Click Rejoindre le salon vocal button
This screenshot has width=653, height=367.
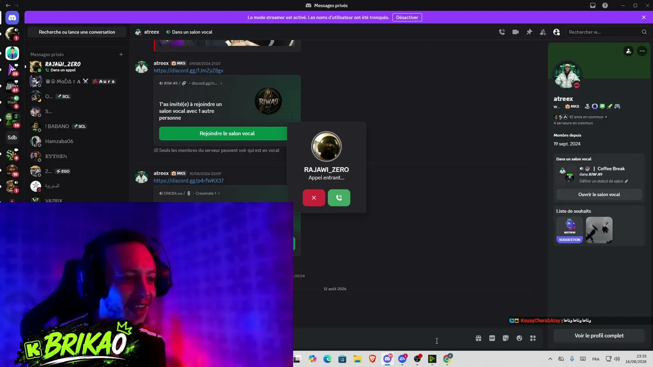point(223,134)
